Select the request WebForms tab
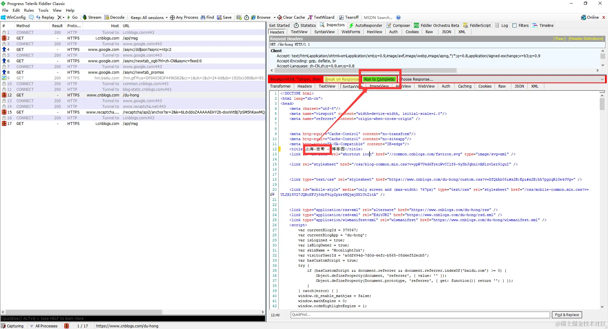 click(x=351, y=32)
